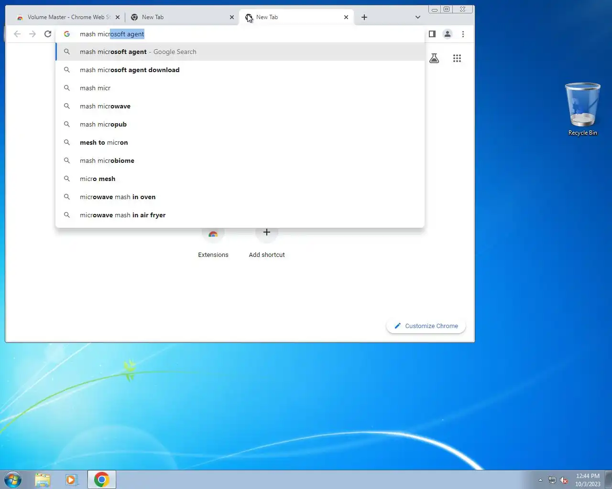Click the Add shortcut plus icon
This screenshot has height=489, width=612.
[267, 233]
